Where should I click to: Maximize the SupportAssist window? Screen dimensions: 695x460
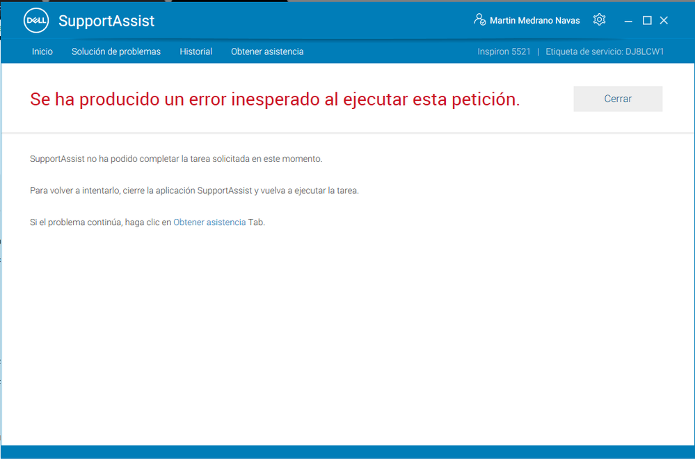tap(647, 20)
